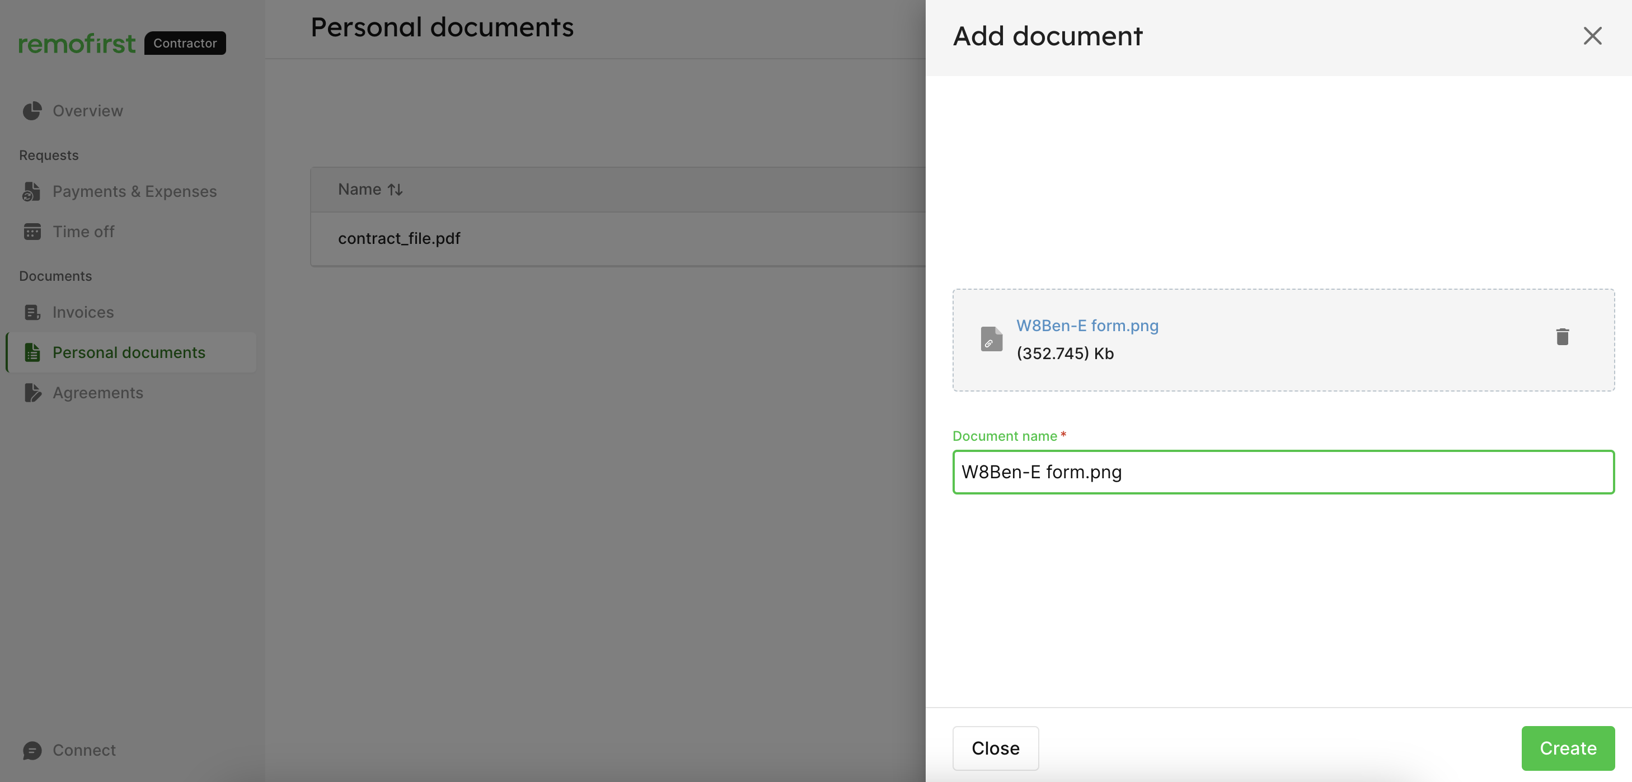Delete uploaded file with trash icon
Screen dimensions: 1632x782
(x=1562, y=337)
